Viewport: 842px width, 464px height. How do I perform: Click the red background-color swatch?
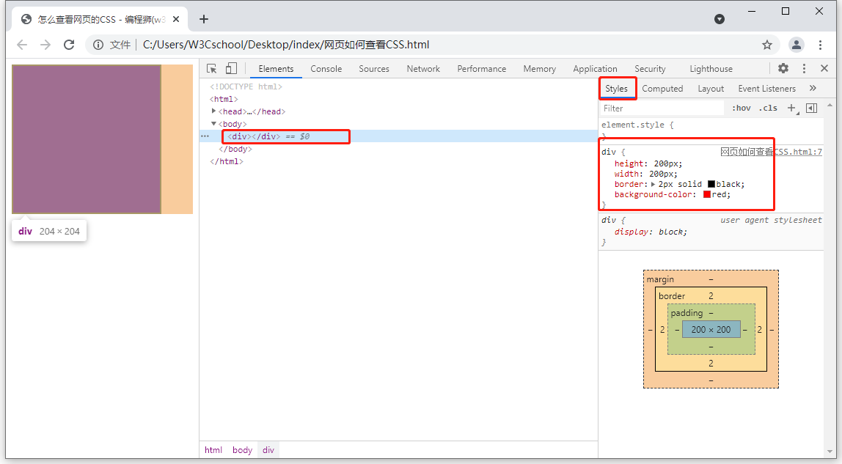[707, 194]
